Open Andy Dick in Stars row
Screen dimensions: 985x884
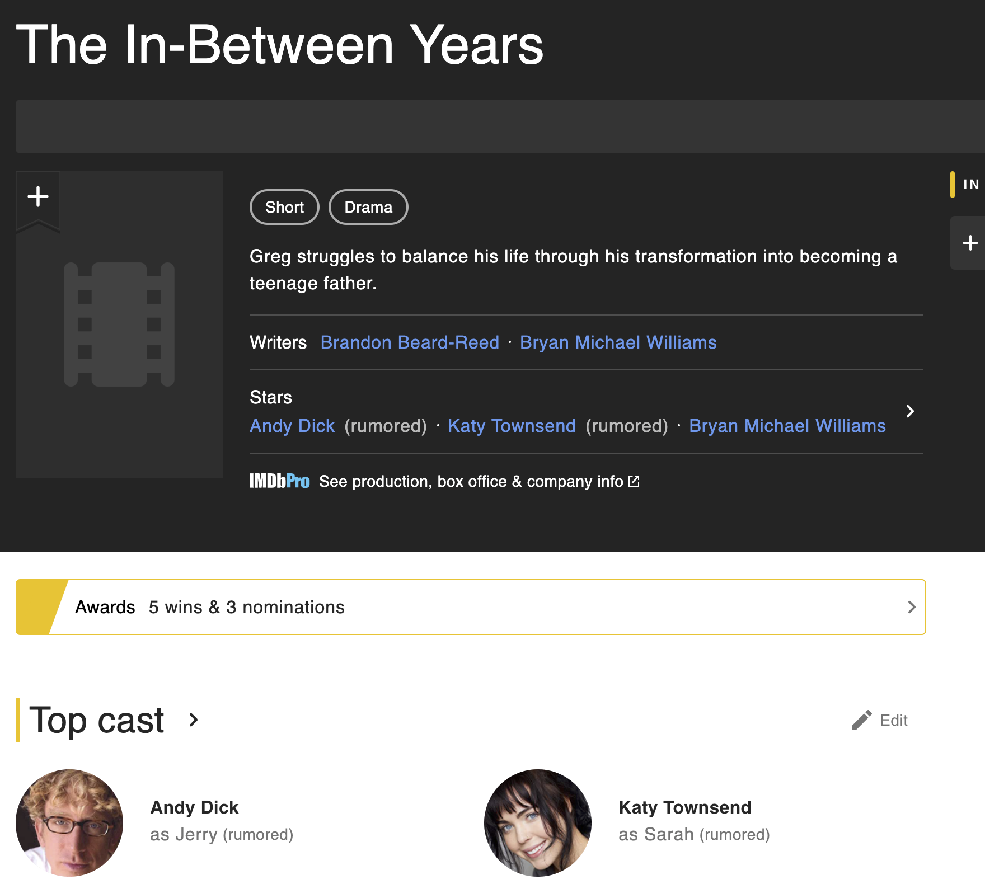tap(292, 426)
